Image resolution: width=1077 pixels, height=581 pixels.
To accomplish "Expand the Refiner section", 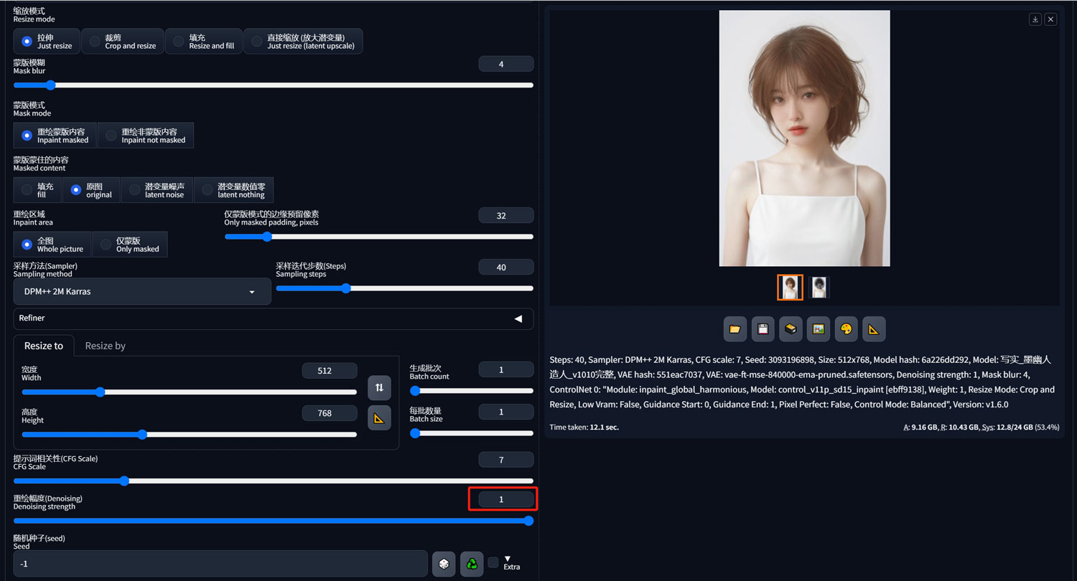I will point(273,318).
